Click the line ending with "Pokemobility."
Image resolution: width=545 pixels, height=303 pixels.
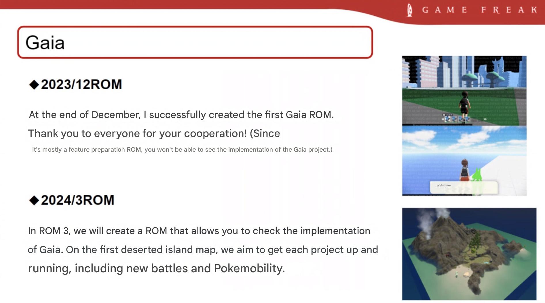tap(156, 269)
